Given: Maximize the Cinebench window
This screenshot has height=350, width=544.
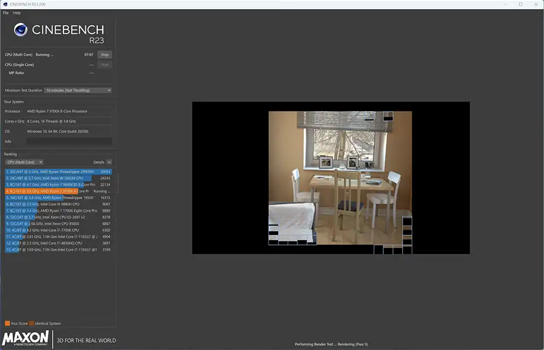Looking at the screenshot, I should tap(520, 4).
